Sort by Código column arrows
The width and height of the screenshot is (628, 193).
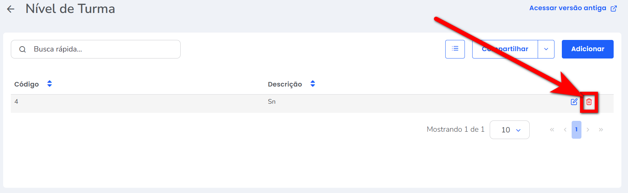(x=50, y=84)
